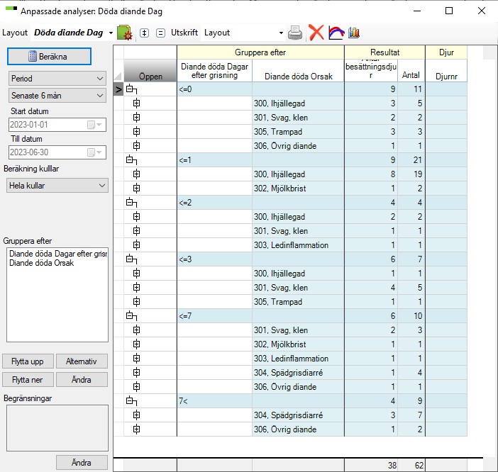This screenshot has height=472, width=498.
Task: Click the Begränsningar list box
Action: pyautogui.click(x=57, y=428)
